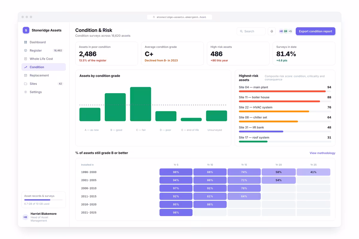Go to Whole Life Cost page
The width and height of the screenshot is (359, 239).
click(44, 59)
